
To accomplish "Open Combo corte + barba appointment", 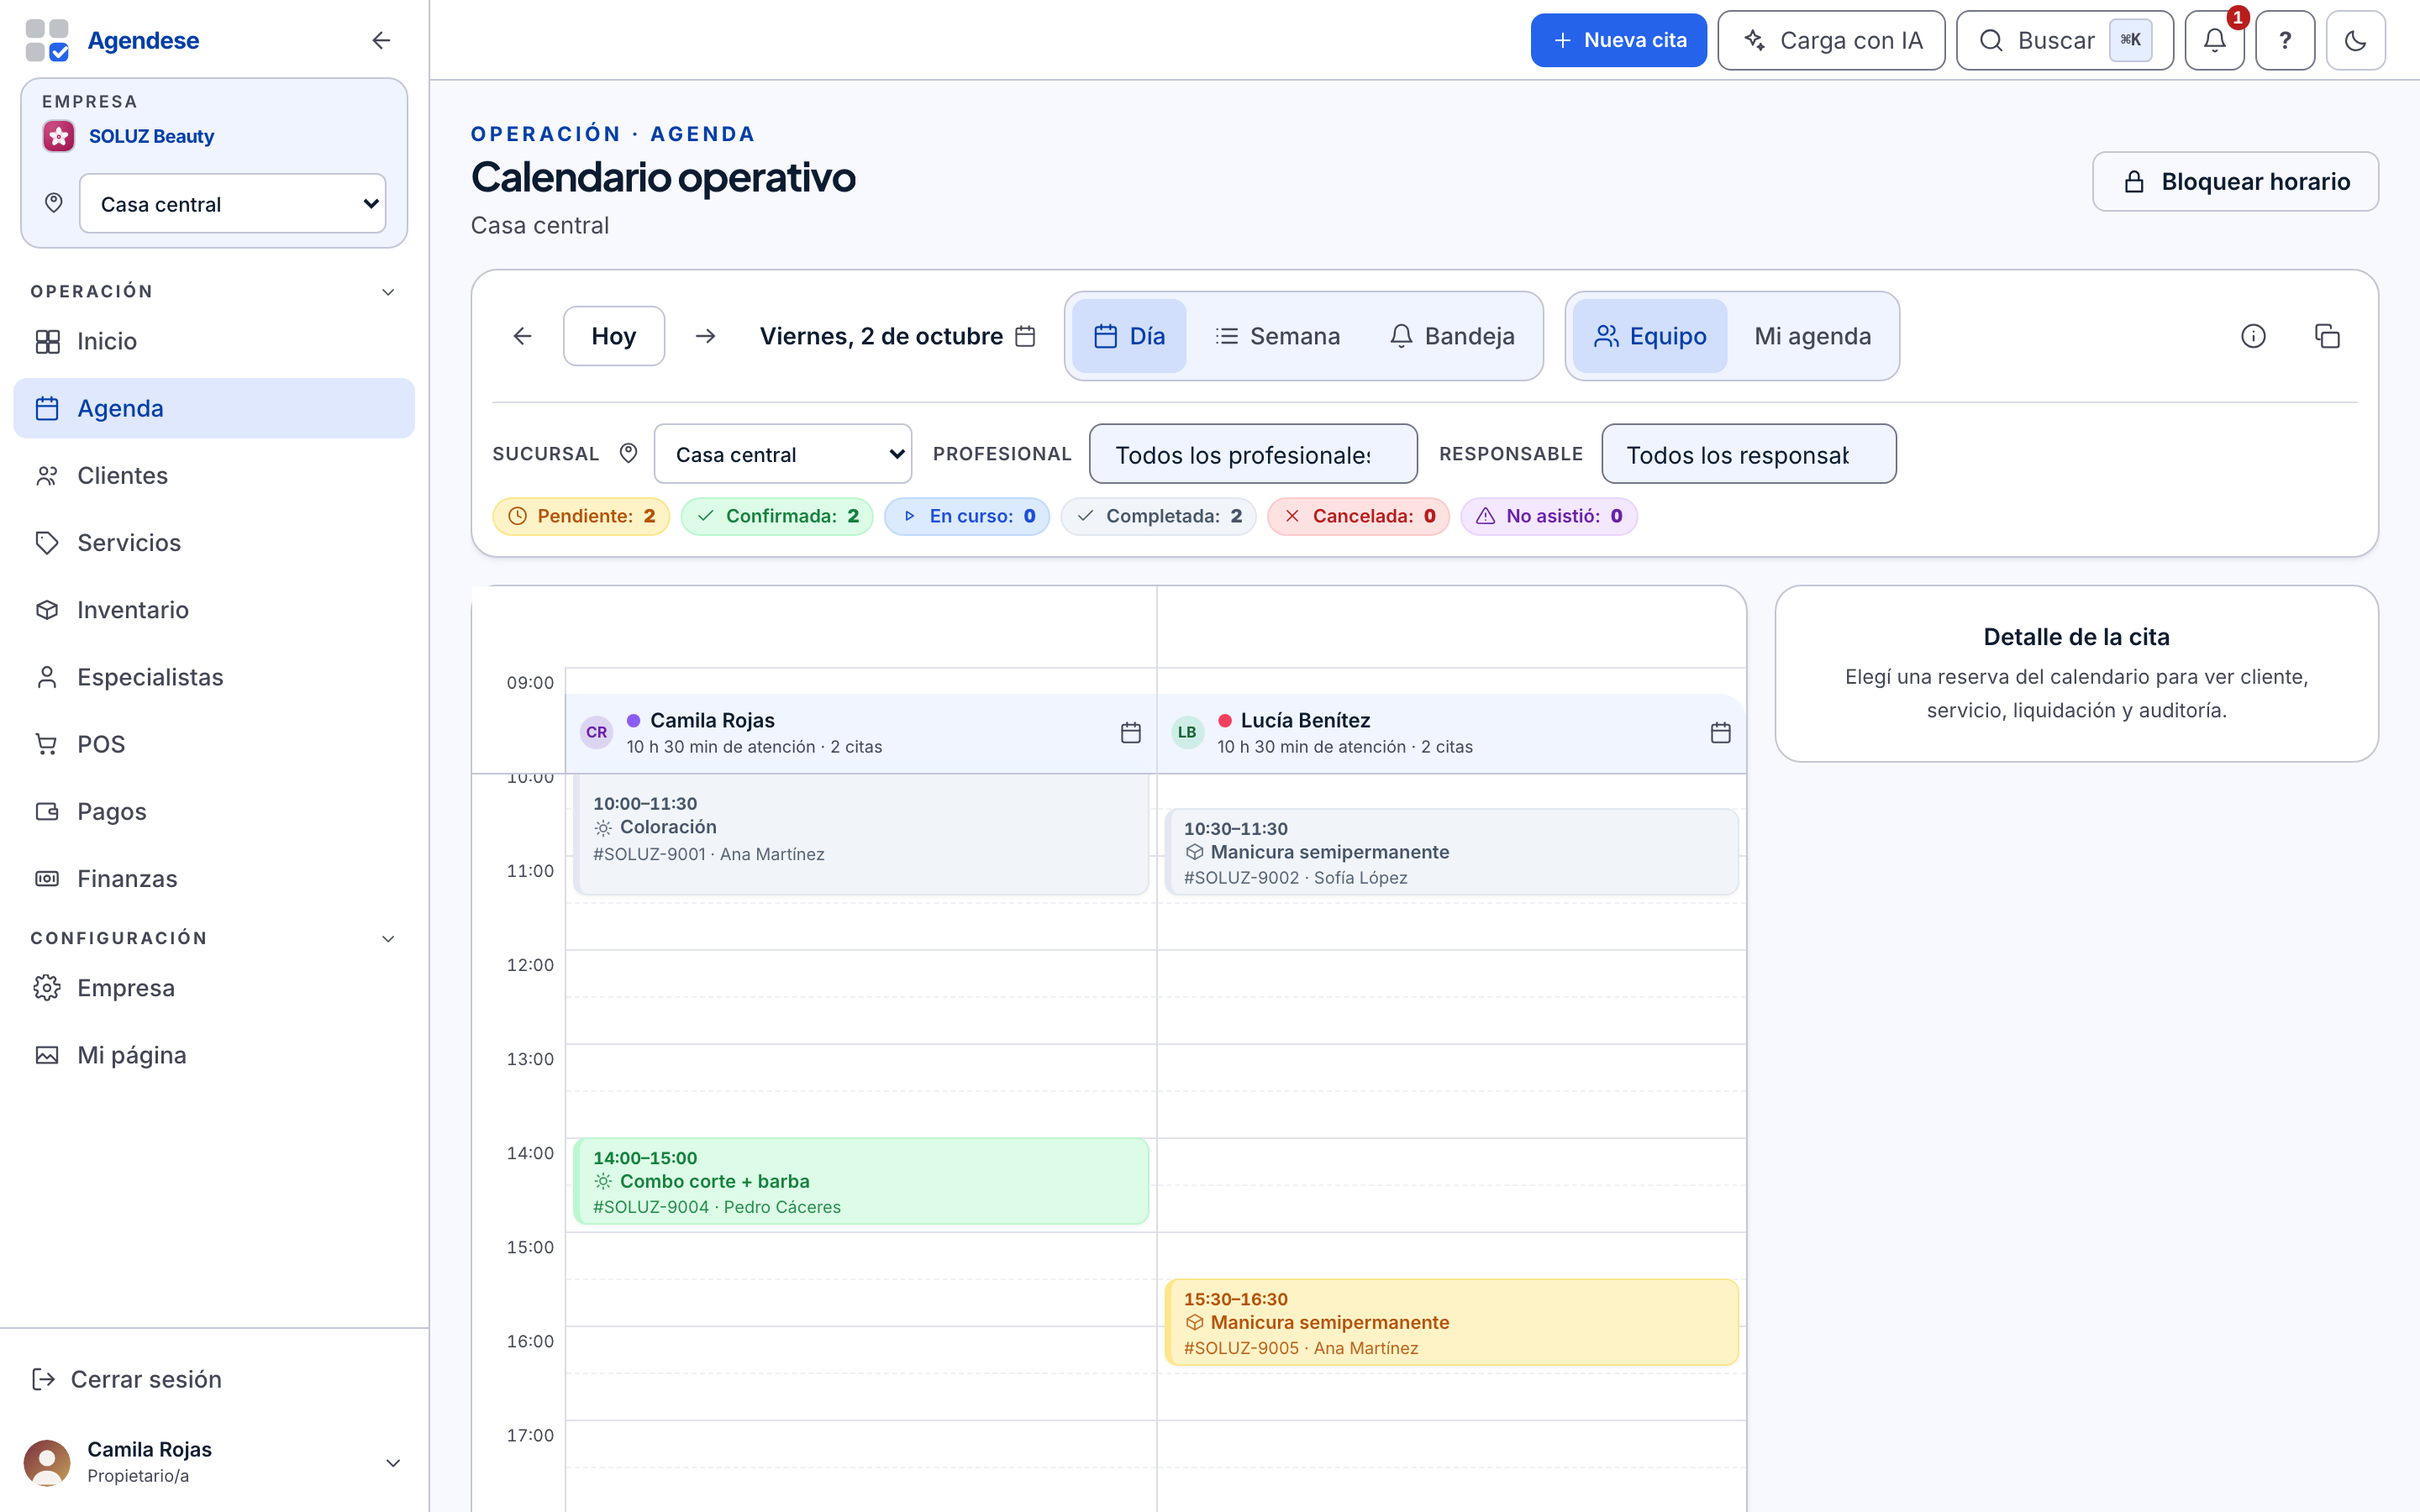I will tap(861, 1181).
